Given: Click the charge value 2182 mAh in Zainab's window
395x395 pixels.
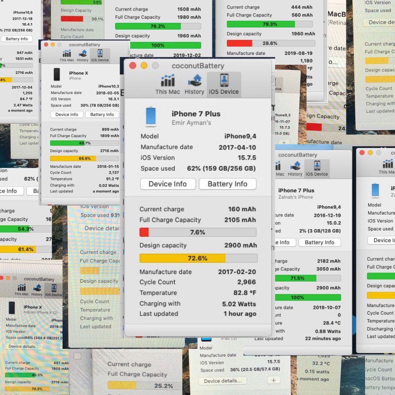Looking at the screenshot, I should tap(329, 261).
